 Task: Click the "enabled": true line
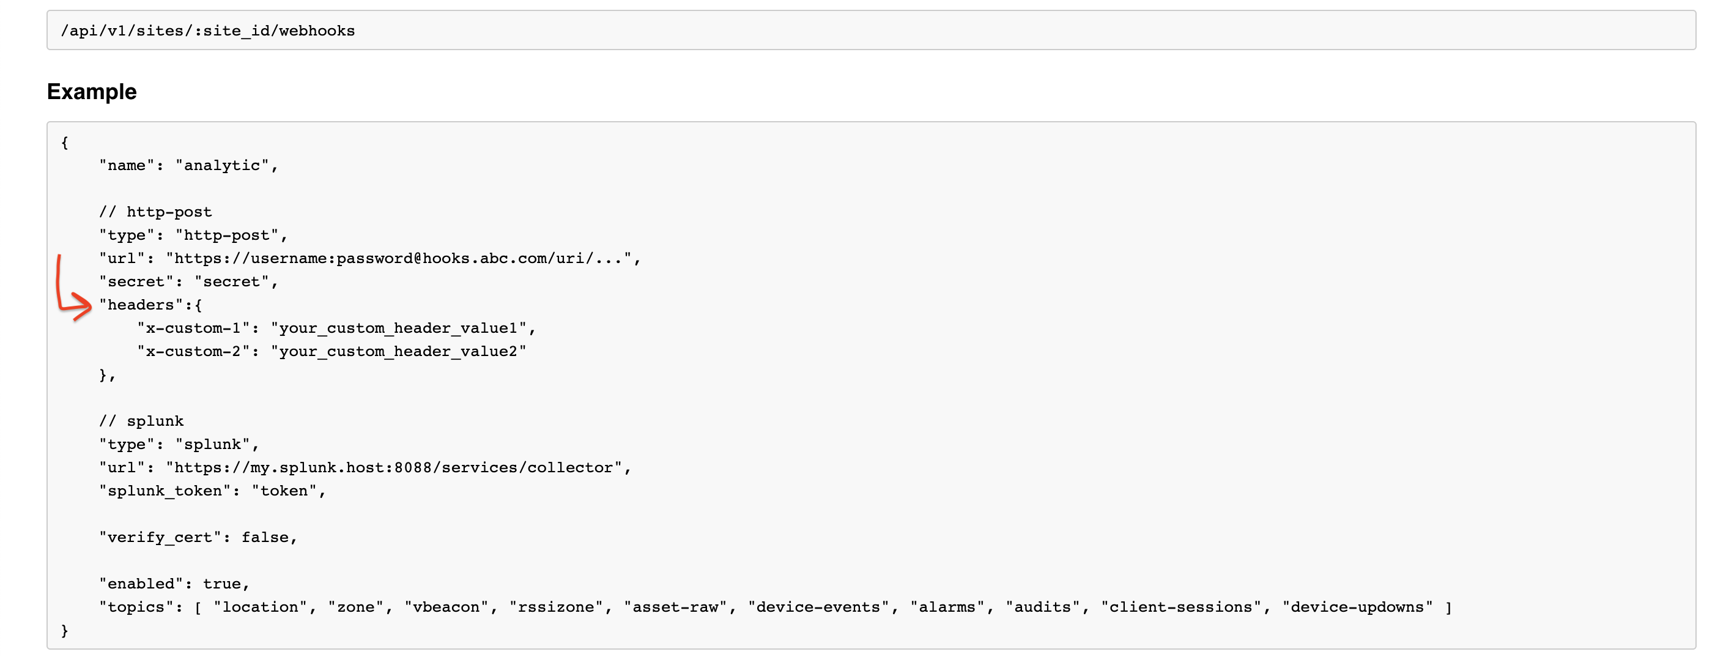tap(174, 584)
